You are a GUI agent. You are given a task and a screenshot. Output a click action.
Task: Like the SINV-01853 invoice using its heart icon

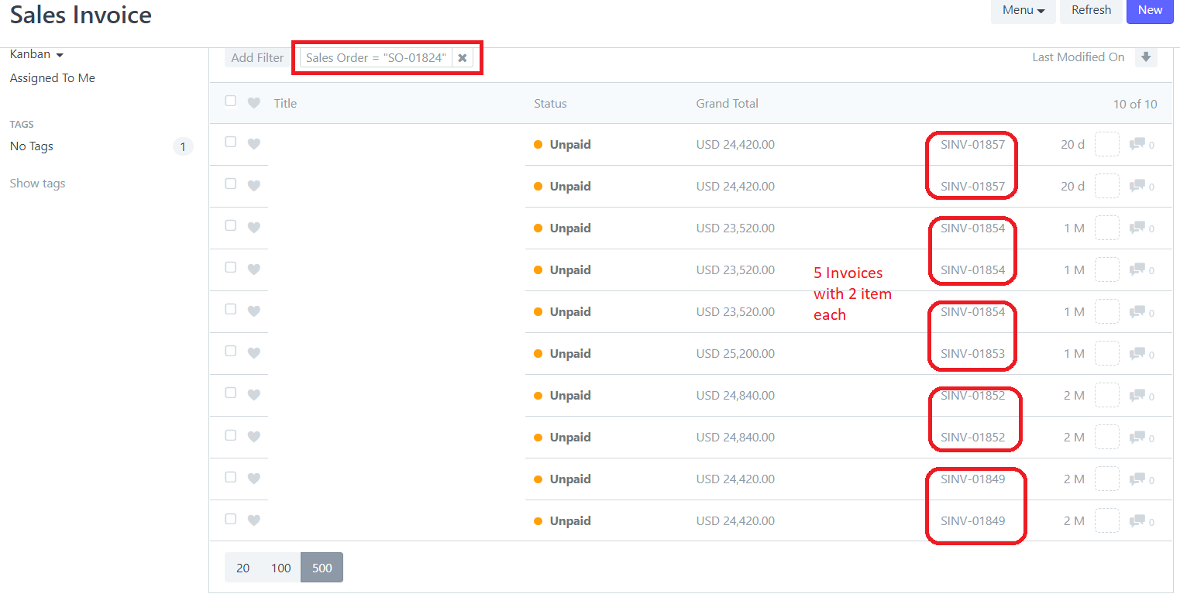[253, 352]
